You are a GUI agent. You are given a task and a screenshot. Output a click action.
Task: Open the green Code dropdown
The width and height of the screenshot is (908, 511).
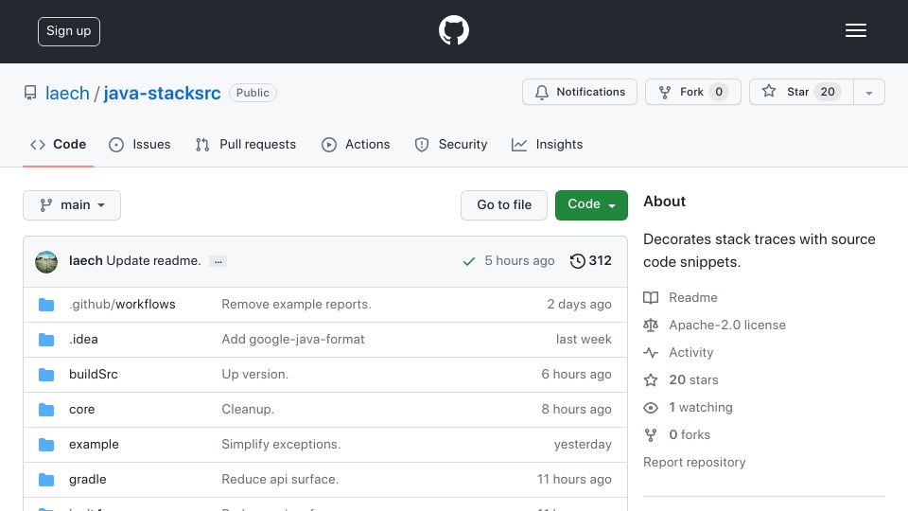[591, 205]
